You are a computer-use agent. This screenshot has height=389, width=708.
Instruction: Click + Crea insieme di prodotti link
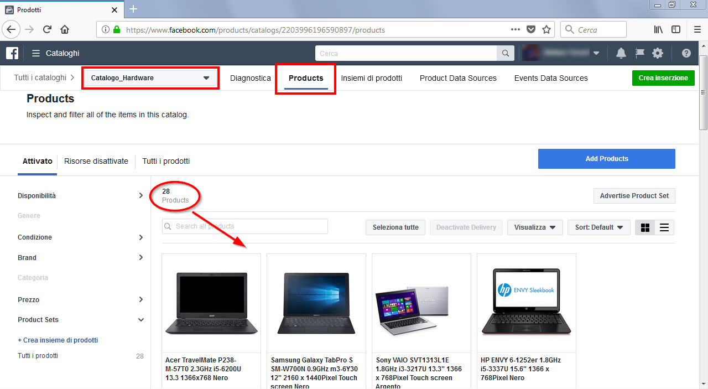(x=58, y=340)
